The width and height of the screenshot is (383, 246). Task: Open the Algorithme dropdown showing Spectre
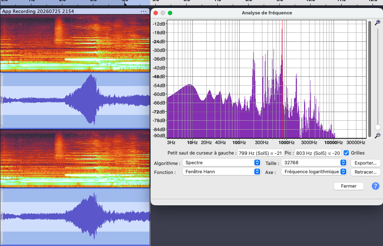click(x=221, y=163)
